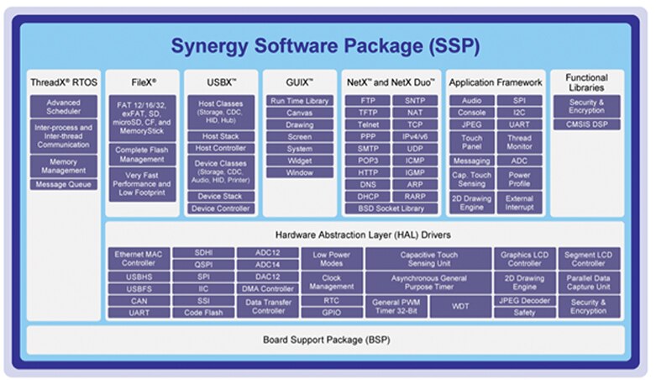Image resolution: width=656 pixels, height=380 pixels.
Task: Select the Asynchronous General Purpose Timer block
Action: 429,282
